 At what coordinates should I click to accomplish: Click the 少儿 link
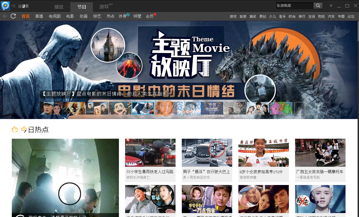(x=272, y=17)
